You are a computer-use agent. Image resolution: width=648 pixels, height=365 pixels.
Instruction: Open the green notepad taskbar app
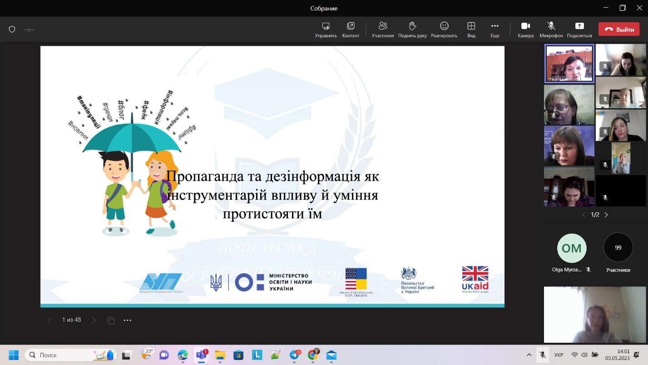coord(276,355)
